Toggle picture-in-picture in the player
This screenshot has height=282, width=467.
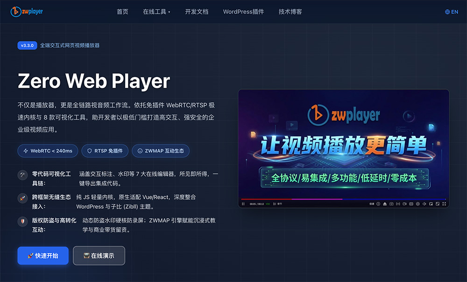coord(431,204)
